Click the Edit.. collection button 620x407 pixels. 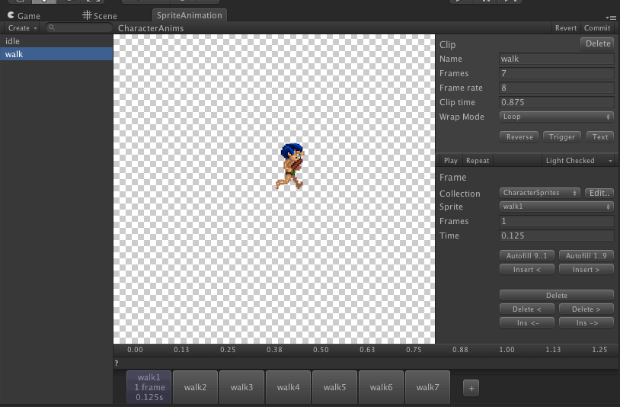click(x=599, y=193)
